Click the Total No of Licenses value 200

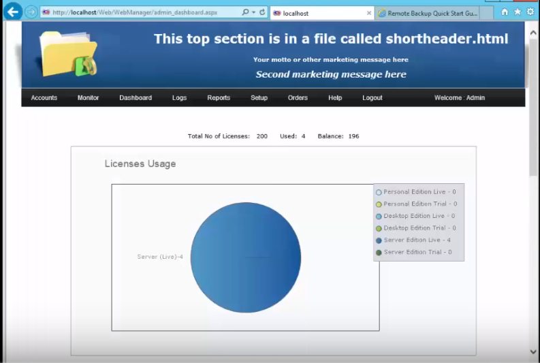point(261,136)
